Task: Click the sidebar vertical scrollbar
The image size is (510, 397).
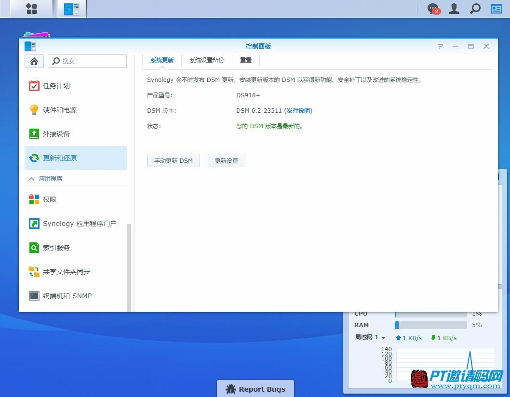Action: [129, 267]
